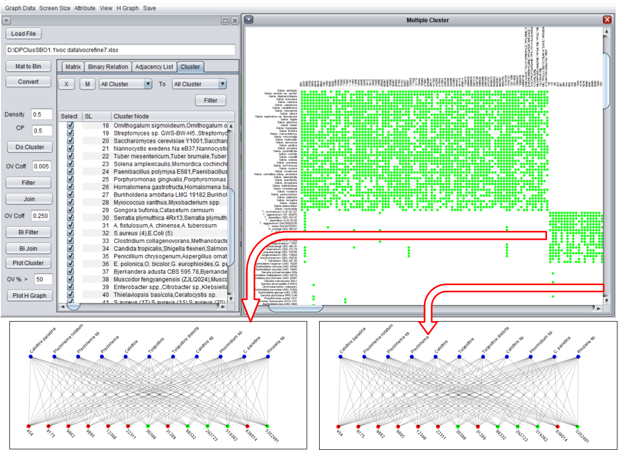Click the Bi Filter button
Screen dimensions: 619x454
pyautogui.click(x=28, y=232)
